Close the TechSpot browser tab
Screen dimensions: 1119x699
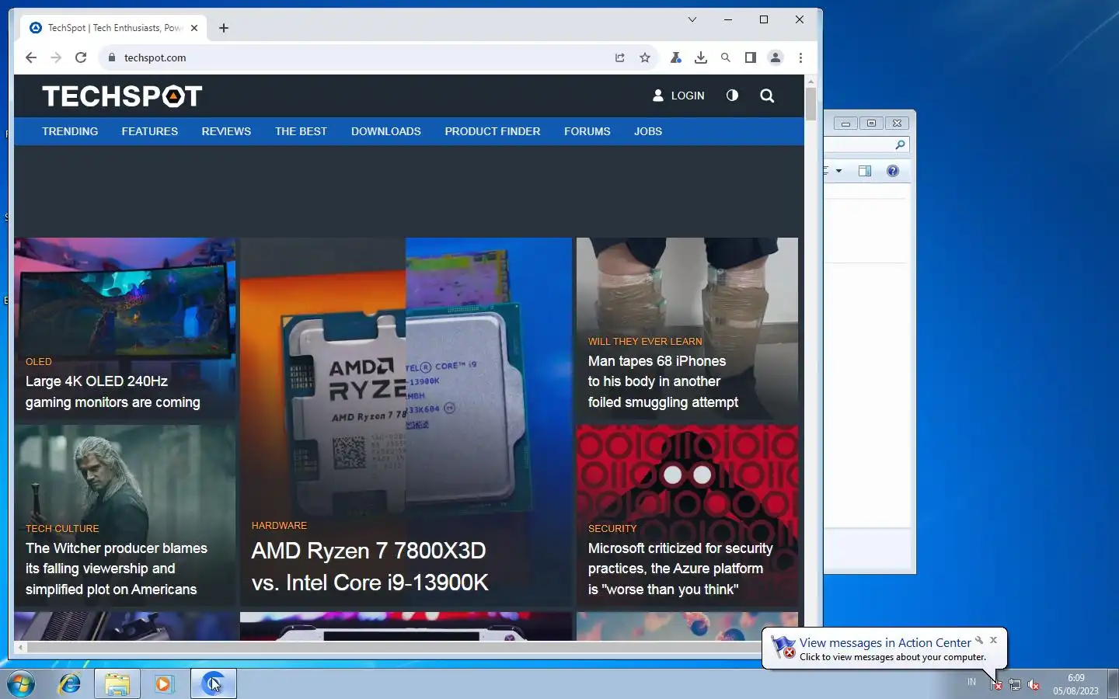tap(194, 28)
